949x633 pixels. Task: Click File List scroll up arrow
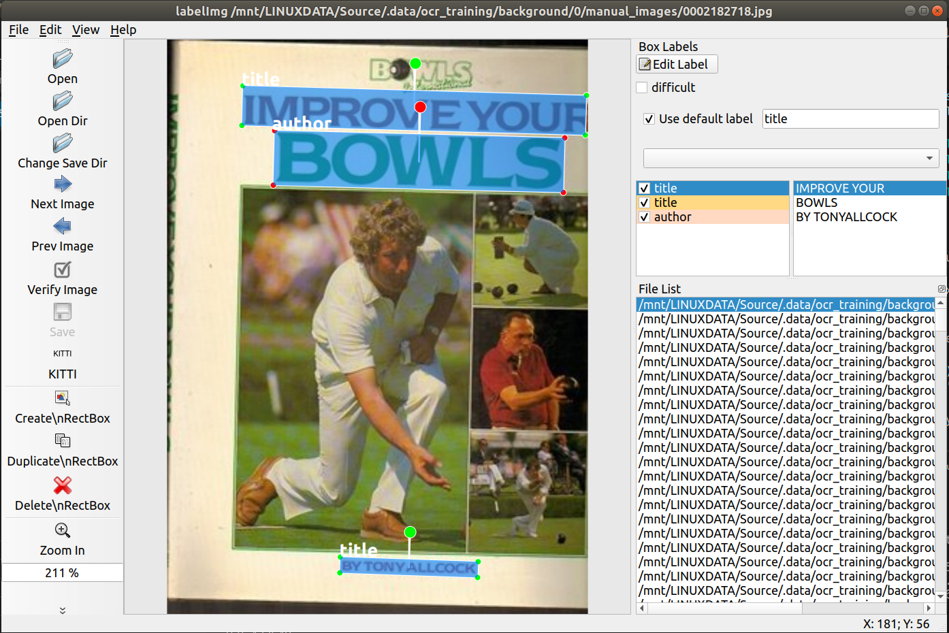click(x=941, y=303)
